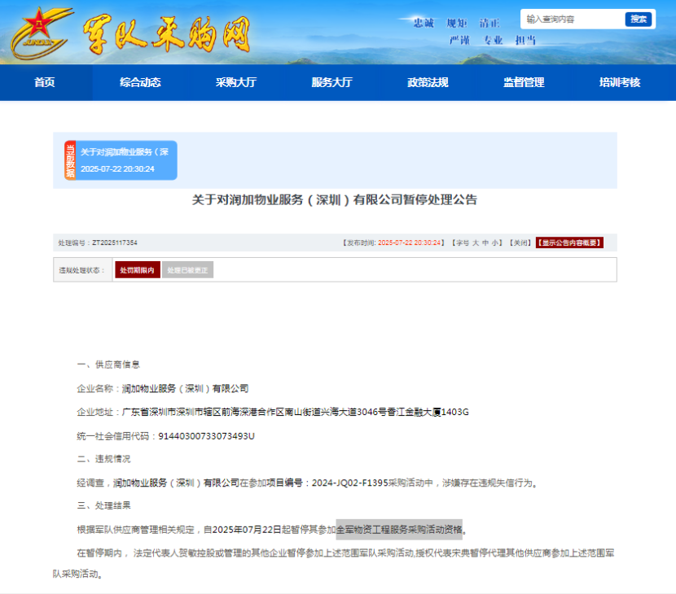Click the 自2025年07月22日 date text

point(242,530)
